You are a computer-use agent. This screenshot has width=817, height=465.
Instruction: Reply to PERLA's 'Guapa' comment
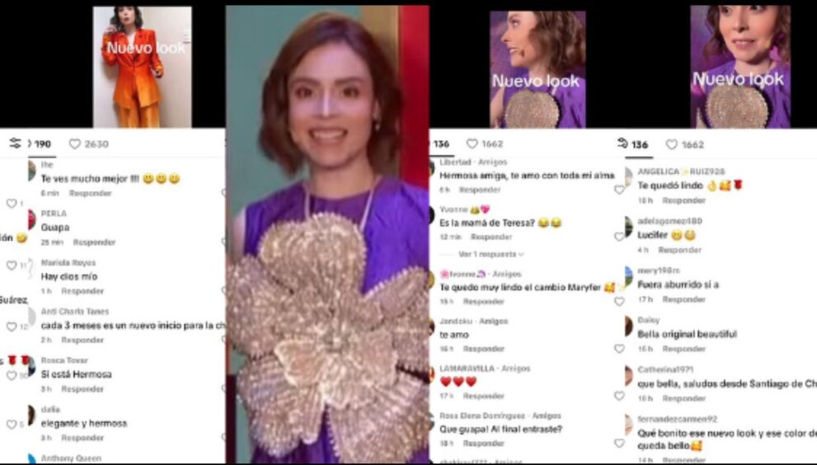coord(94,242)
